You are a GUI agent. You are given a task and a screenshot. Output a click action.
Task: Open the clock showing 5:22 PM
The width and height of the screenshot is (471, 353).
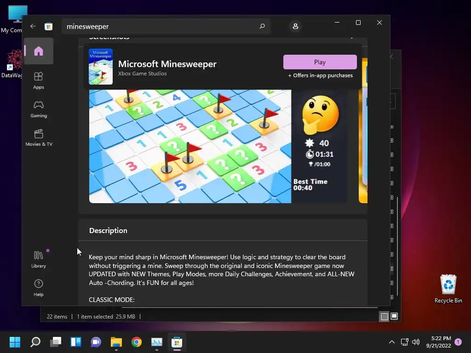(x=438, y=342)
